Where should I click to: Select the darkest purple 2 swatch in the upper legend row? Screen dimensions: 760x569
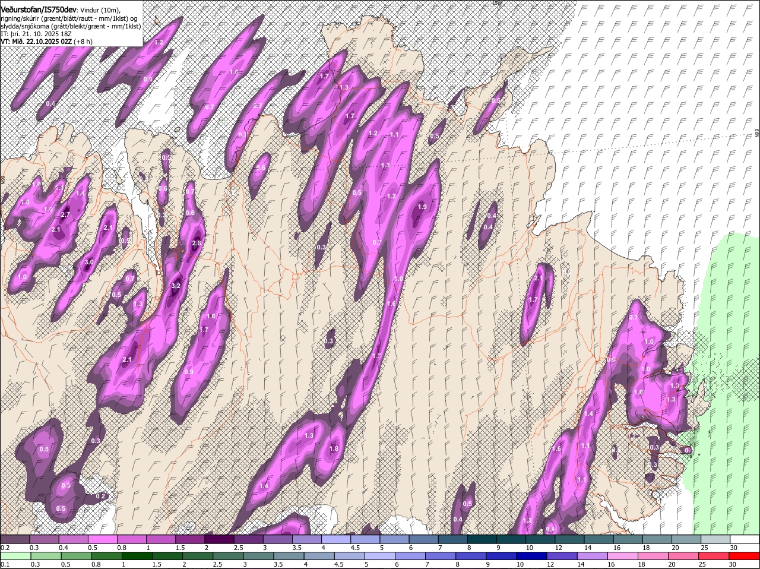219,539
